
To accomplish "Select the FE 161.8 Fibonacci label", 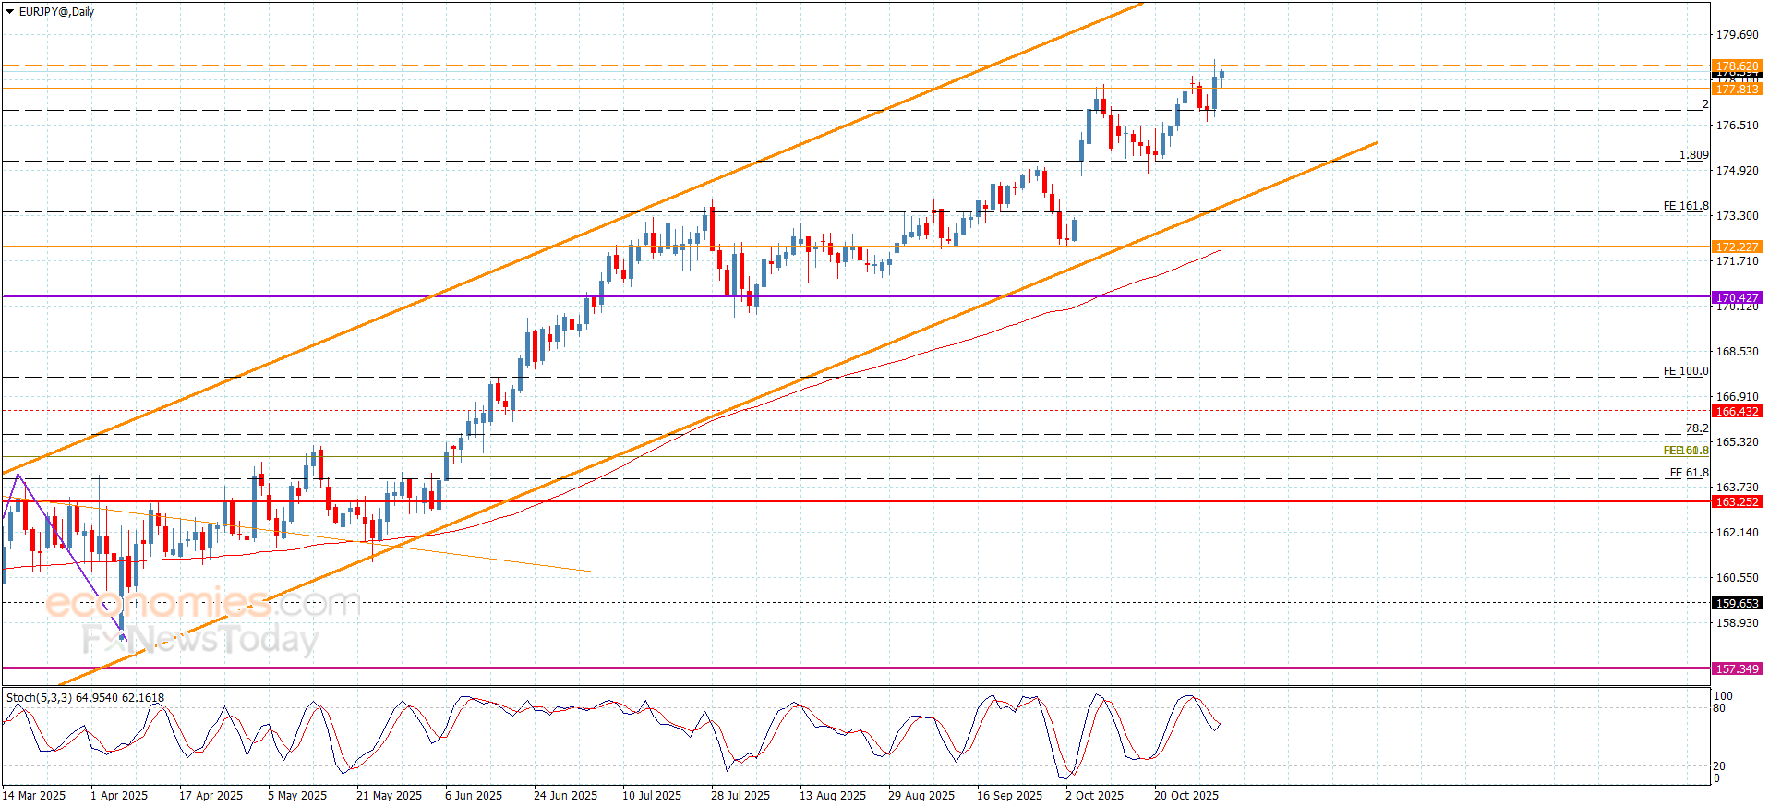I will [1686, 206].
